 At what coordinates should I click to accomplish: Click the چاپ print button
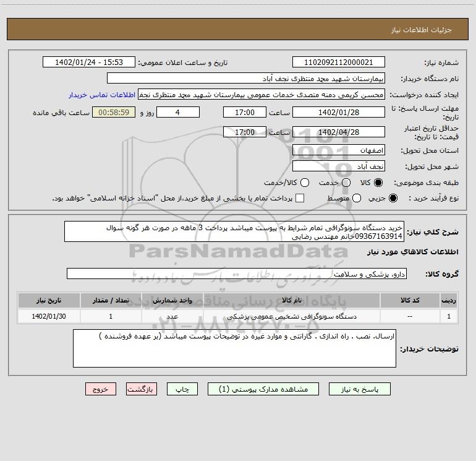pos(182,389)
